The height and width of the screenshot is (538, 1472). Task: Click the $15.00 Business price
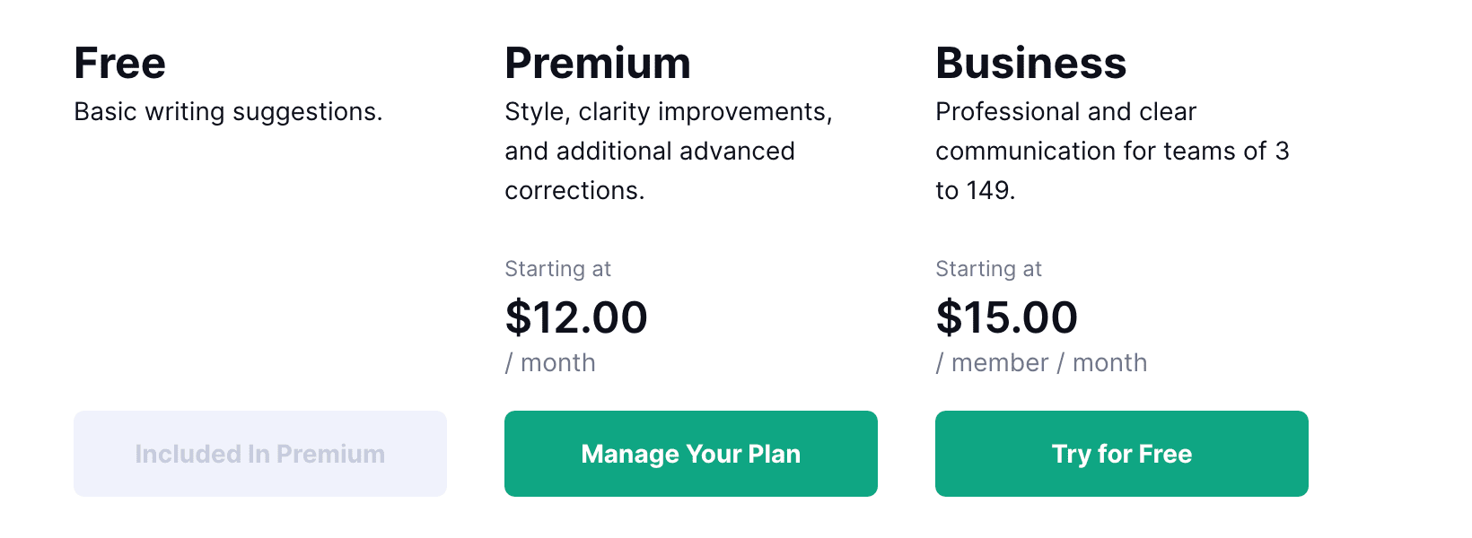tap(1007, 317)
